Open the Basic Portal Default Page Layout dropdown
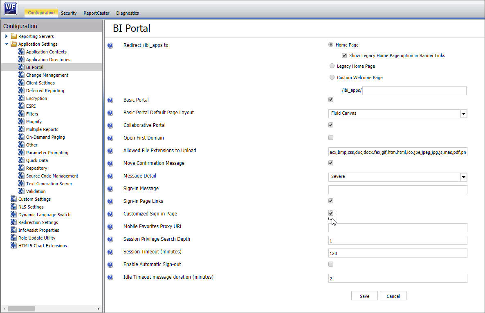Screen dimensions: 485x313 pyautogui.click(x=463, y=113)
